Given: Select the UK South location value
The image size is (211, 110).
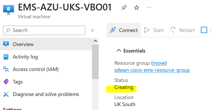Looking at the screenshot, I should 125,104.
